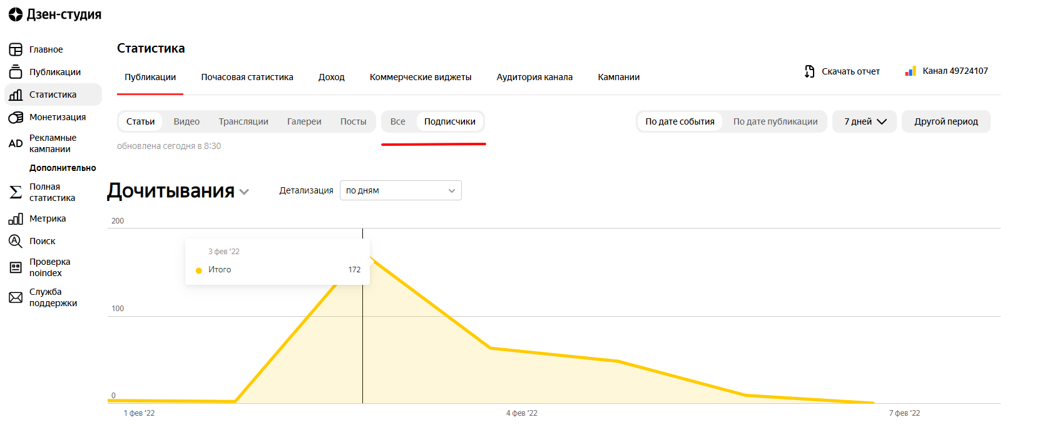Go to Публикации in the sidebar

click(55, 72)
